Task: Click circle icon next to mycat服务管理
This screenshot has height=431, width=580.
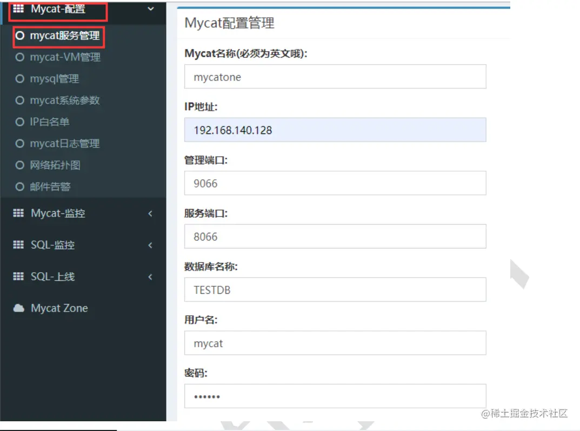Action: point(20,36)
